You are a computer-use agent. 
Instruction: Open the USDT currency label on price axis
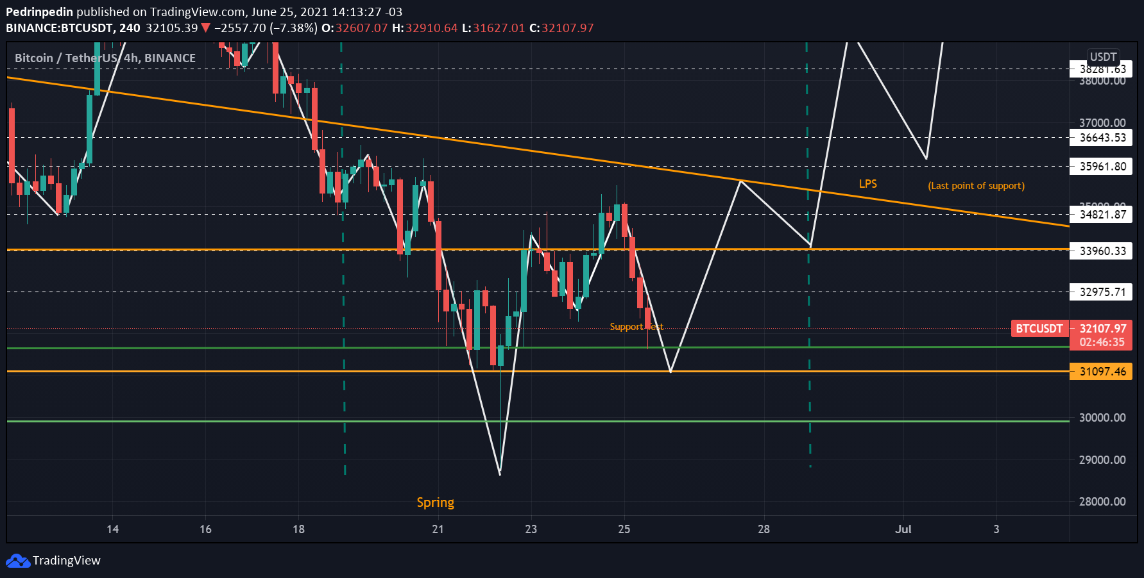click(1103, 57)
